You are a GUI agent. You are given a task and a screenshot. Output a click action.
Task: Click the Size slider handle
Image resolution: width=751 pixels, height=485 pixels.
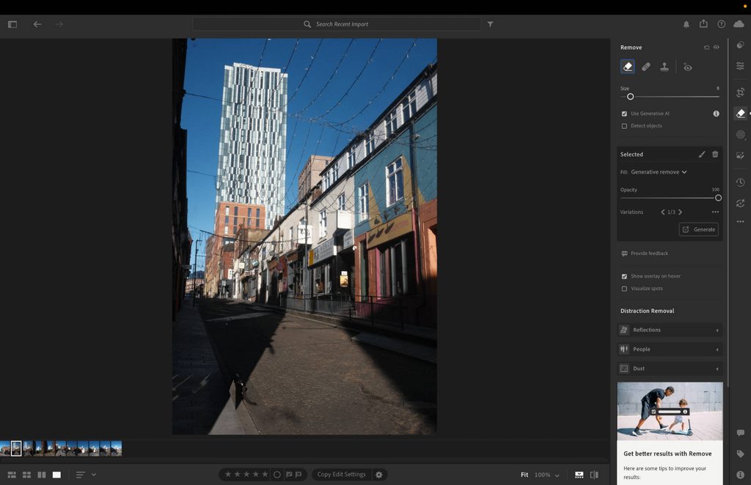click(x=630, y=97)
